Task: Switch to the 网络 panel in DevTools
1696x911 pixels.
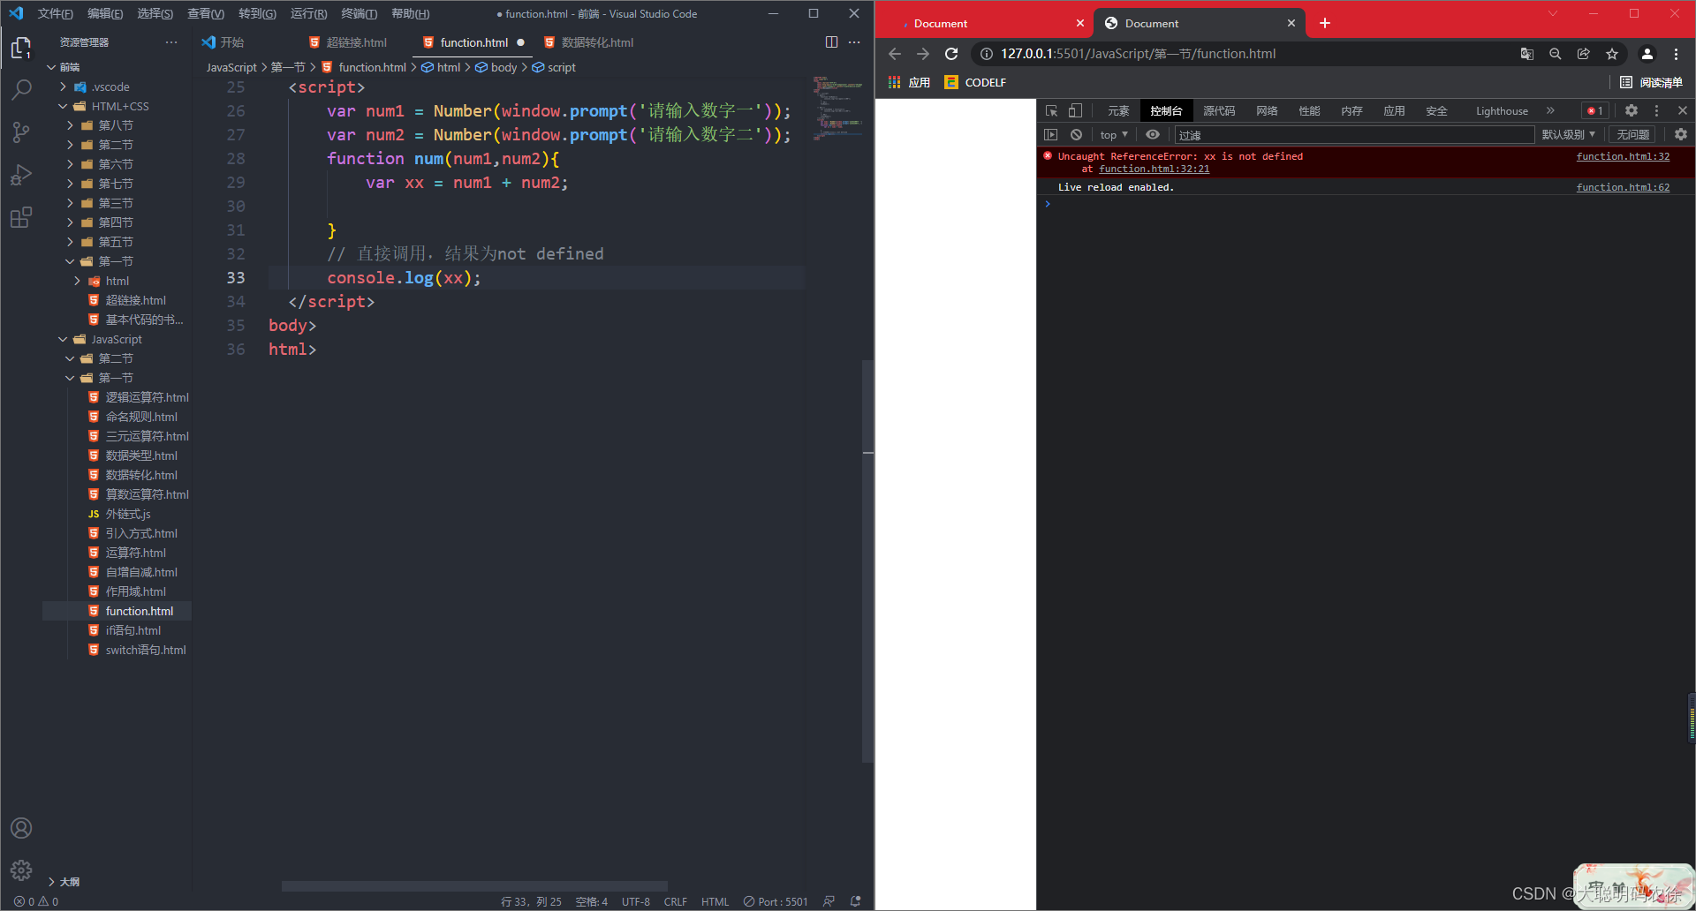Action: coord(1266,110)
